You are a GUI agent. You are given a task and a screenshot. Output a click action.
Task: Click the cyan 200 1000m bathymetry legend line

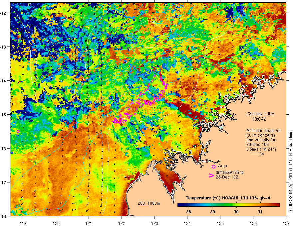[x=145, y=207]
